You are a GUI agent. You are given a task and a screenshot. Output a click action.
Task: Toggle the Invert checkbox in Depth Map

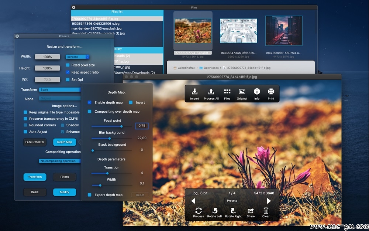131,102
